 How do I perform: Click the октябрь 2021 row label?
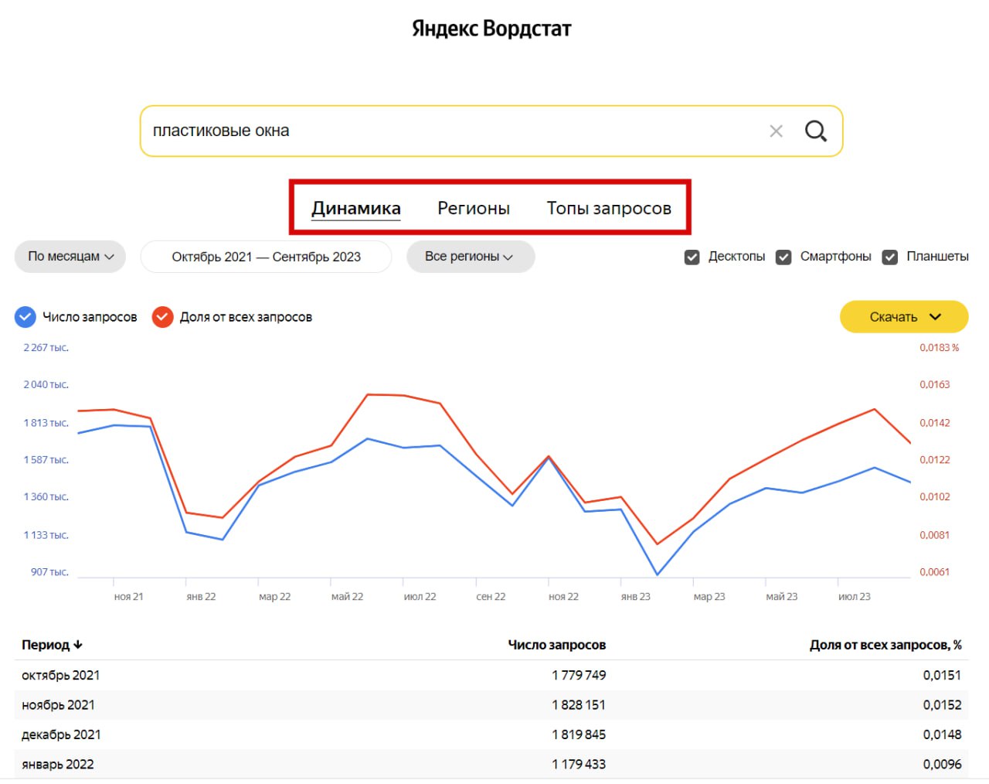click(60, 675)
